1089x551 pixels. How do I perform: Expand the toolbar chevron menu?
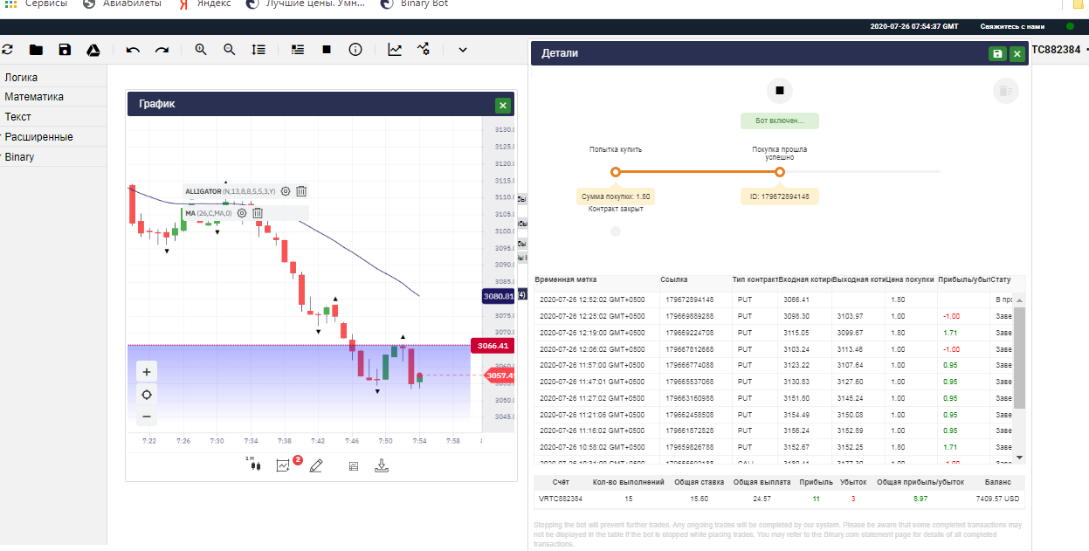(x=463, y=50)
